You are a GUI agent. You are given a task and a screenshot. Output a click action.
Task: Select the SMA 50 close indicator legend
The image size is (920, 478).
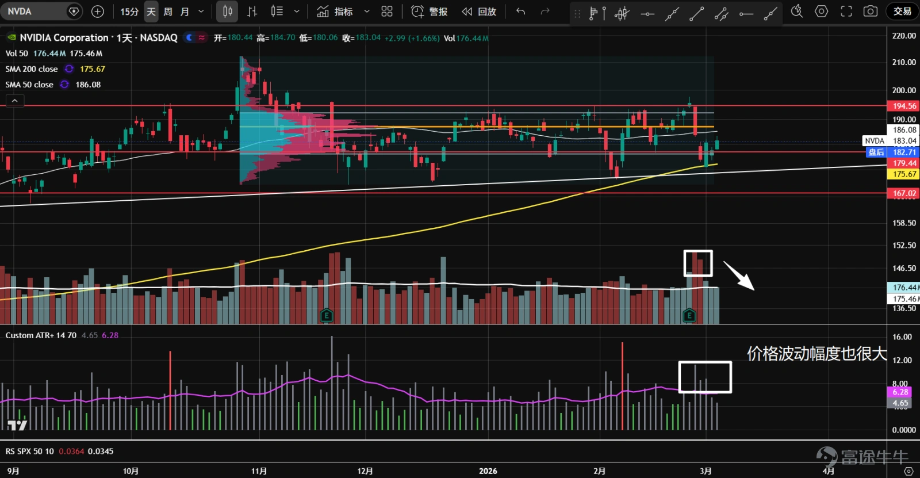coord(29,85)
